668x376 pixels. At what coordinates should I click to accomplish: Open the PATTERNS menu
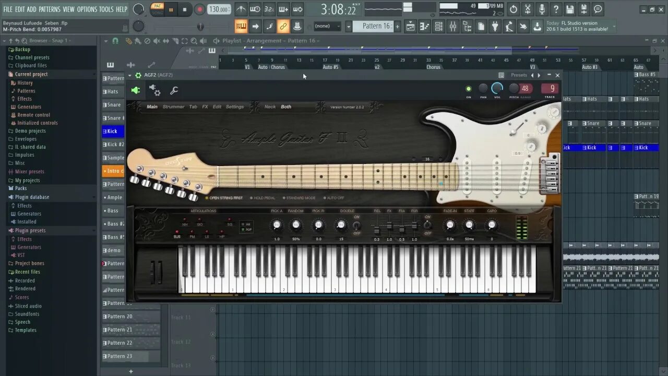click(x=50, y=9)
